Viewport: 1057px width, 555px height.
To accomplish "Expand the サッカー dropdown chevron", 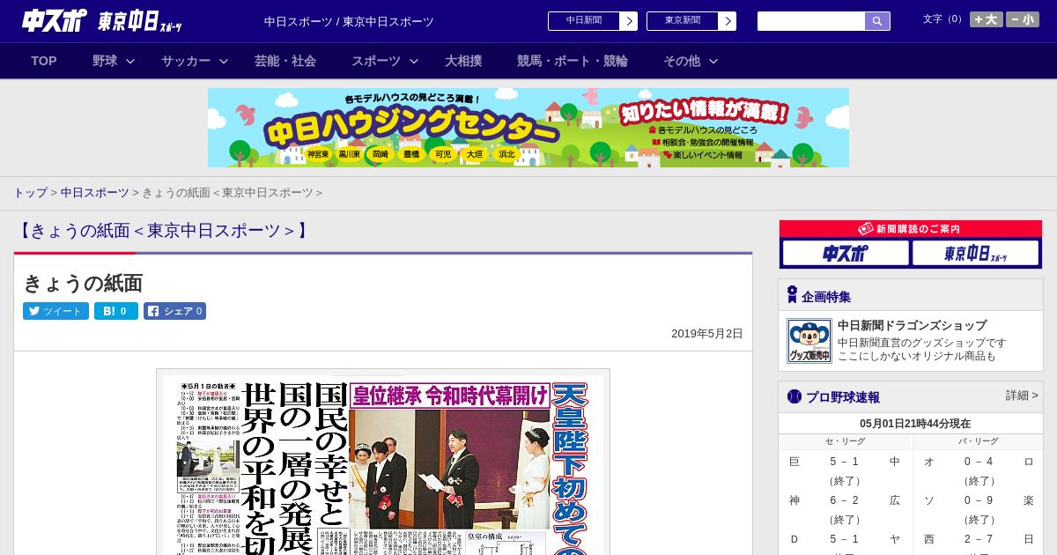I will pyautogui.click(x=224, y=61).
